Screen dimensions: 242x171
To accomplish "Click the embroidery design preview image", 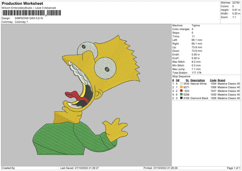I will click(x=86, y=95).
